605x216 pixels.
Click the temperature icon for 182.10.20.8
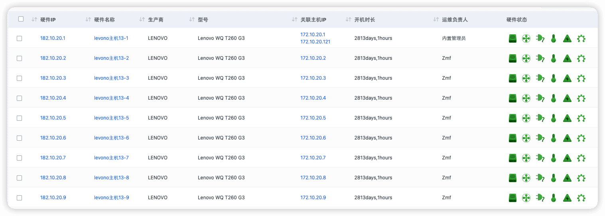553,178
